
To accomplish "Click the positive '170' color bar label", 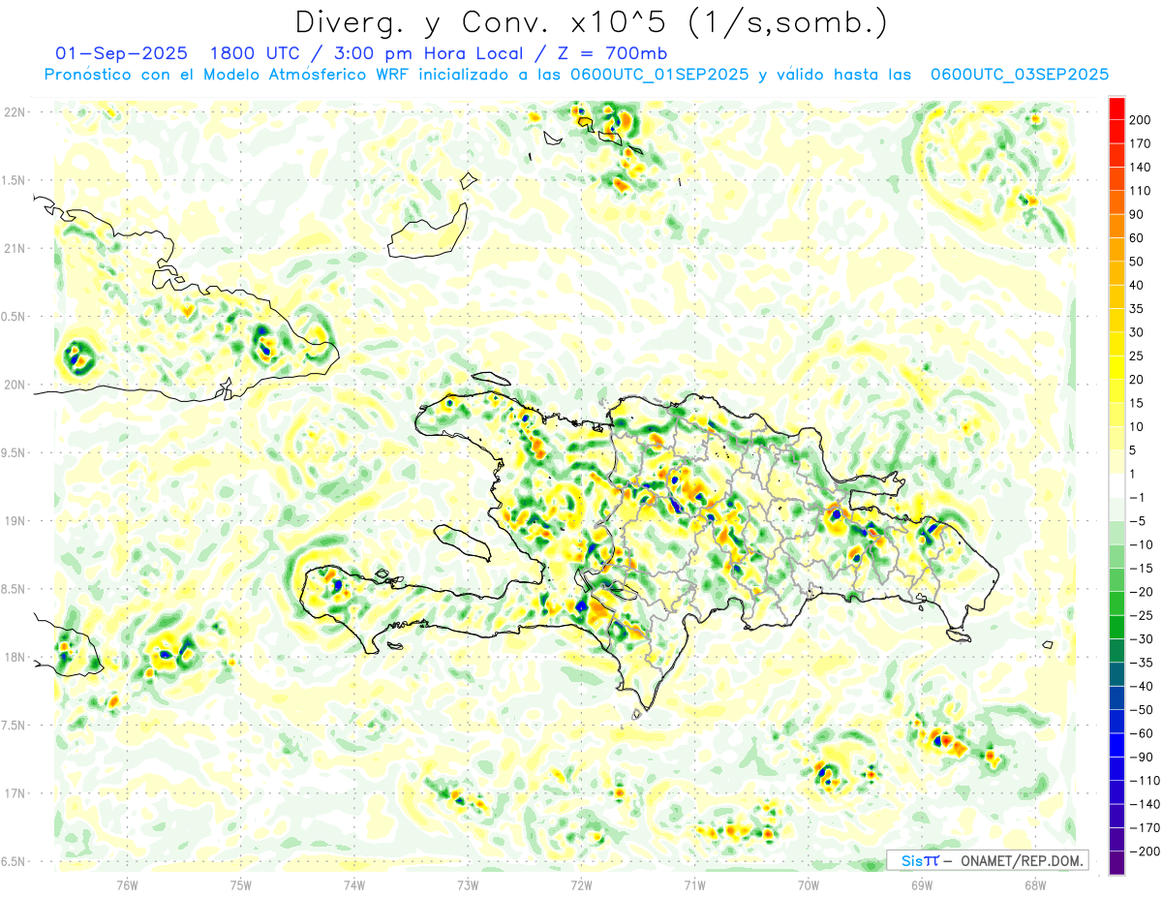I will tap(1140, 143).
